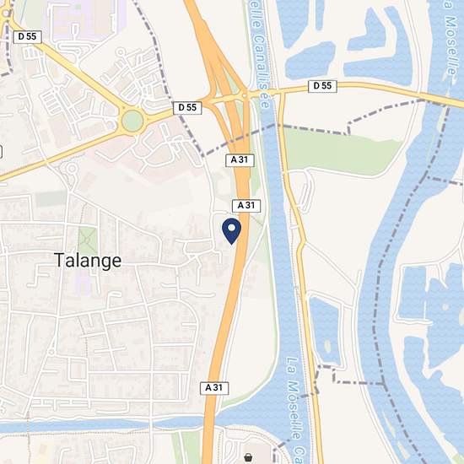Click the D 55 shield over the canal

pyautogui.click(x=322, y=86)
